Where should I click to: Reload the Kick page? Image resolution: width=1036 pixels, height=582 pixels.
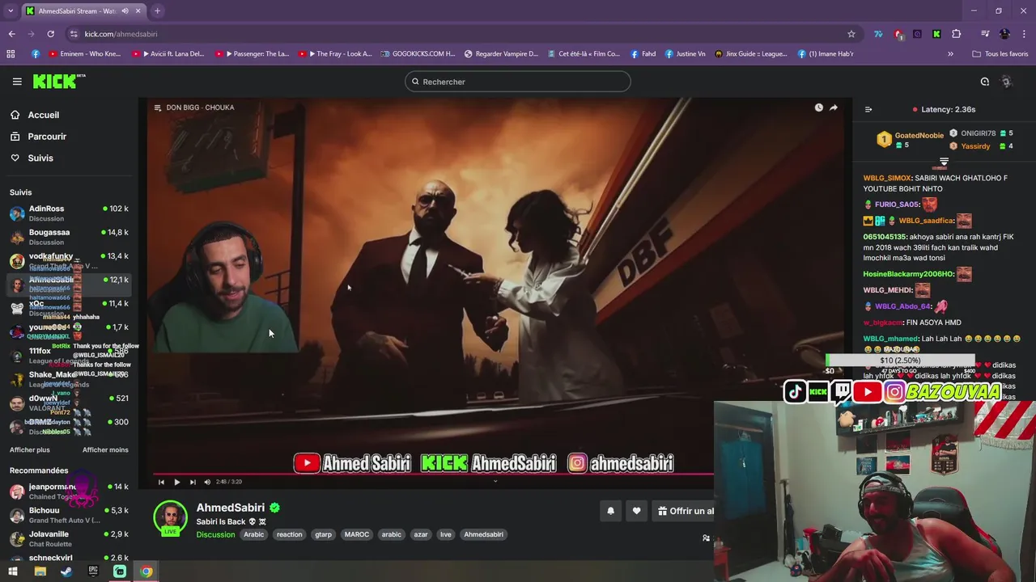(x=50, y=34)
